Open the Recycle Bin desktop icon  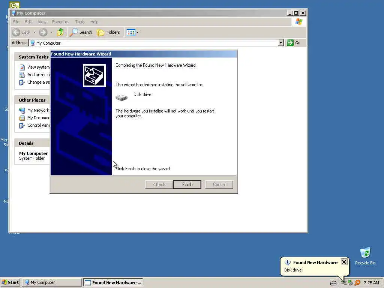[x=365, y=256]
